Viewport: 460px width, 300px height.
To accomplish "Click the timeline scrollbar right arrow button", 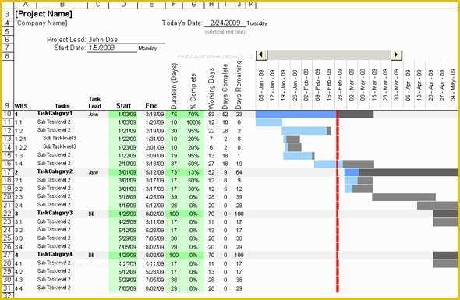I will 396,55.
